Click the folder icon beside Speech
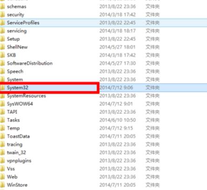Viewport: 207px width, 190px height. tap(2, 72)
